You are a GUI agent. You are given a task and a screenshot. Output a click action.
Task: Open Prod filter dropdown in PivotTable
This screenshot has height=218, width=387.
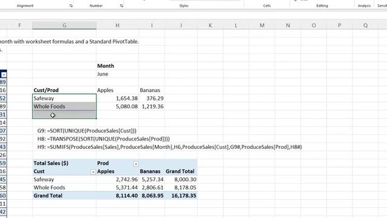[135, 163]
